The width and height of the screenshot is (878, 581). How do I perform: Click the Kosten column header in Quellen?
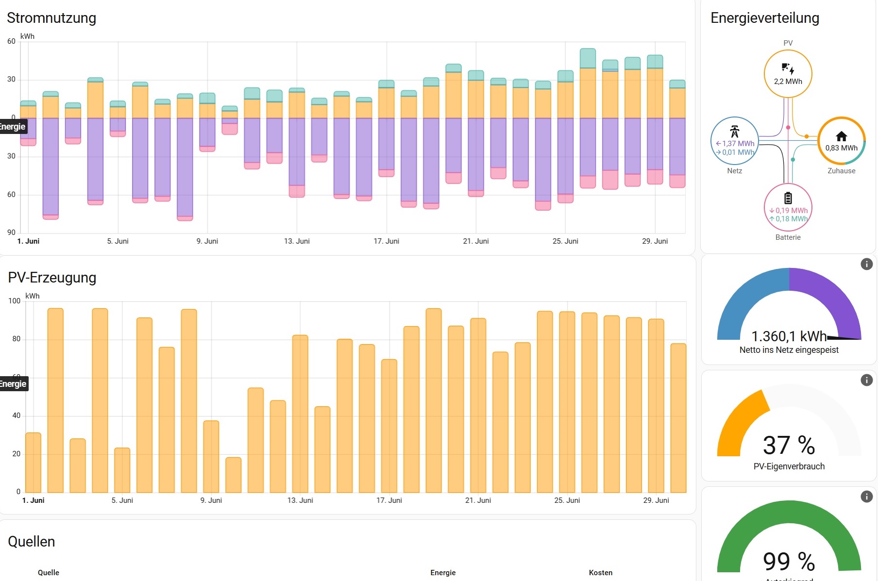coord(600,573)
